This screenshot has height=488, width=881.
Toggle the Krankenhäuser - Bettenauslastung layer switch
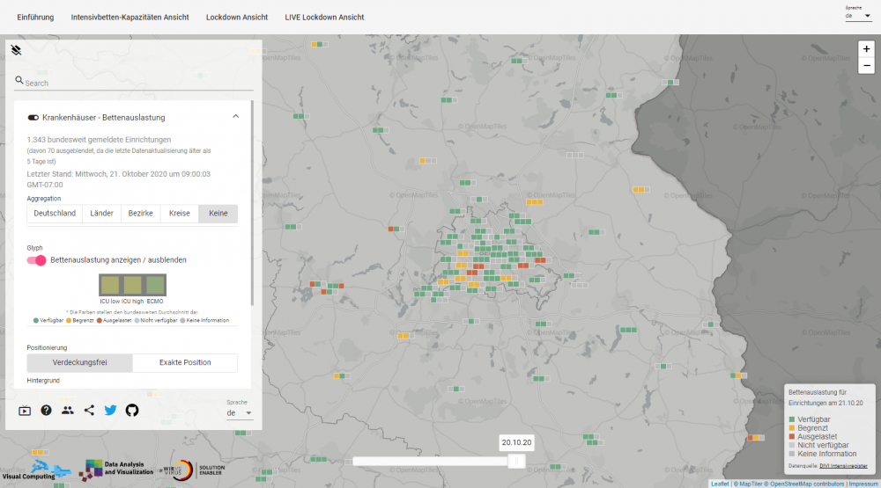pos(33,117)
